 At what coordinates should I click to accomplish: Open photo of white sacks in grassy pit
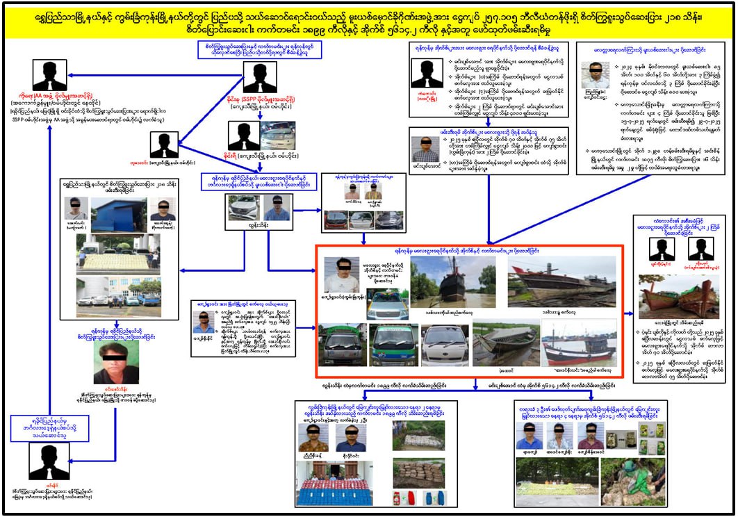(x=418, y=435)
